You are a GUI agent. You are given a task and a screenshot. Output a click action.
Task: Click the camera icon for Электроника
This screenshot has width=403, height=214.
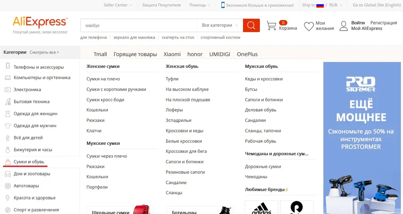point(8,89)
